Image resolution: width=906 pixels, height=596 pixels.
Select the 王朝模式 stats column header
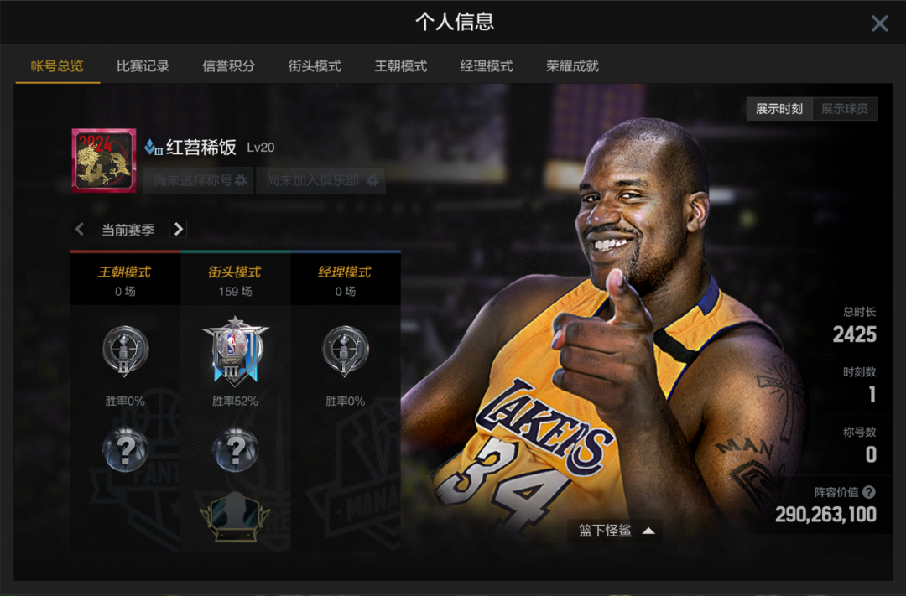[125, 279]
